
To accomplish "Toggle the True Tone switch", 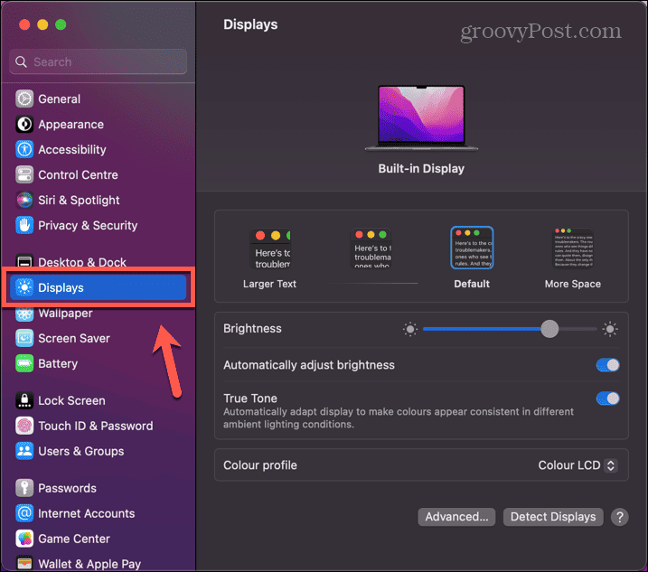I will [607, 399].
